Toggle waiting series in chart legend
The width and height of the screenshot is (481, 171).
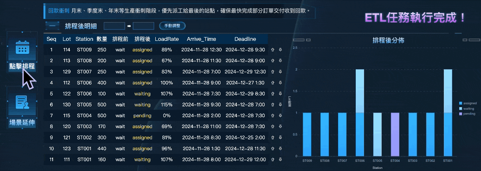[x=467, y=108]
